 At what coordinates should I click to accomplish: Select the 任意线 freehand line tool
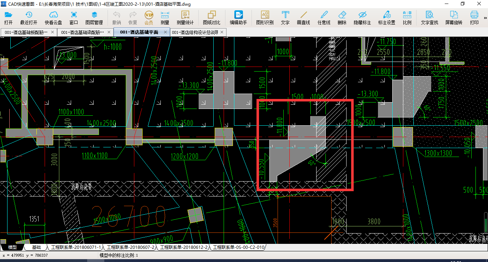click(x=324, y=18)
